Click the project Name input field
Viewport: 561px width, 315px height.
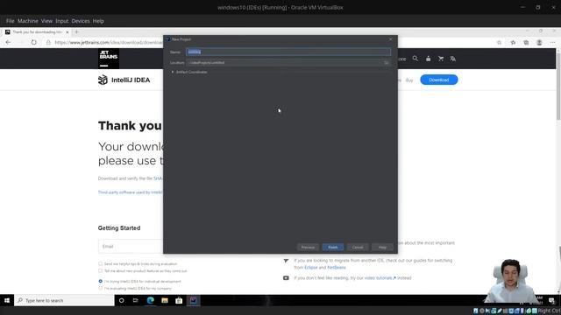[x=288, y=52]
